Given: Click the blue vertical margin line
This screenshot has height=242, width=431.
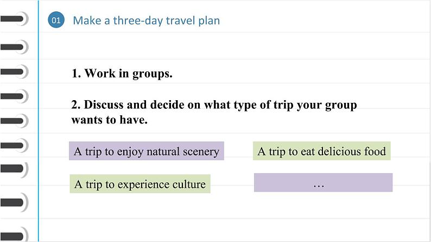Looking at the screenshot, I should click(x=39, y=121).
